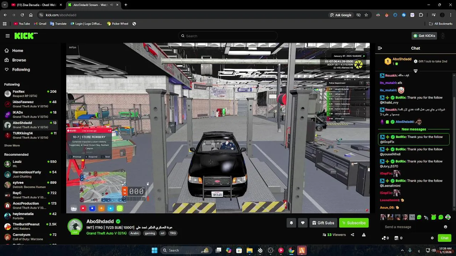
Task: Open FoxRex channel in Following list
Action: 30,94
